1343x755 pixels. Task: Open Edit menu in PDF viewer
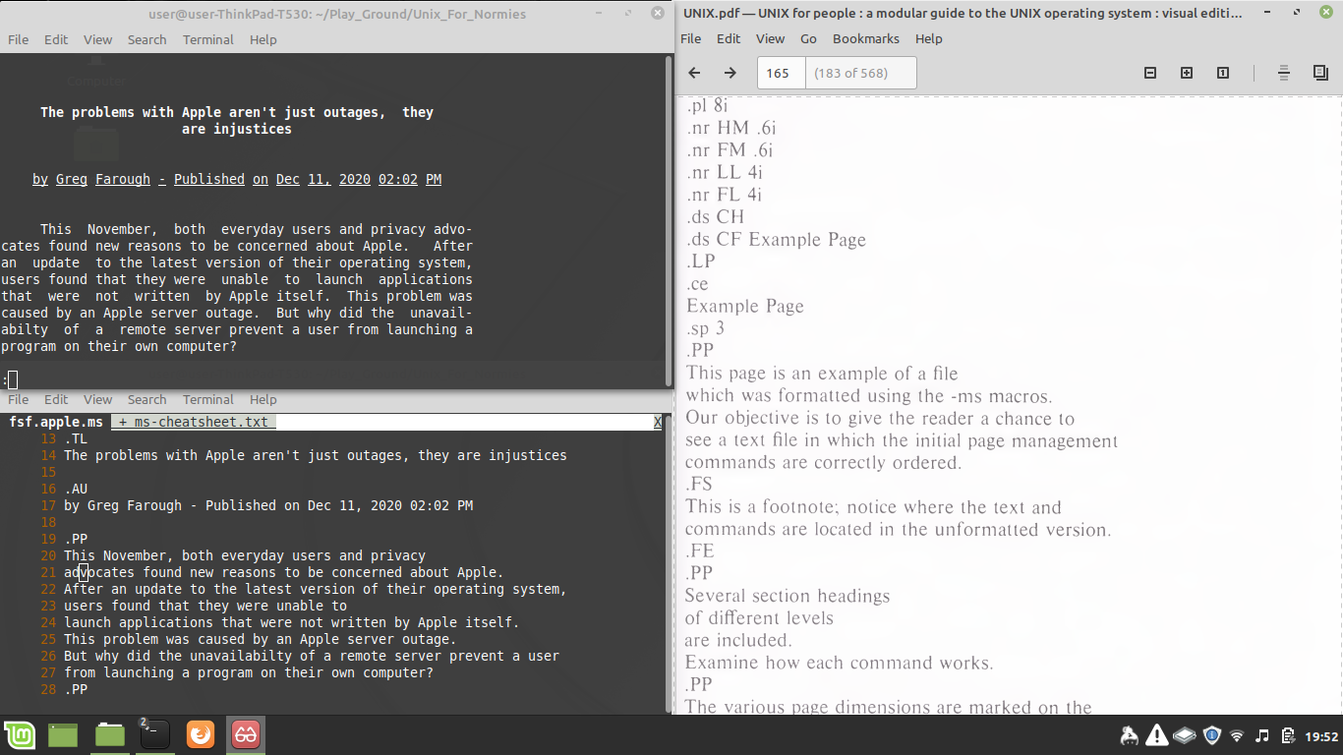click(729, 38)
